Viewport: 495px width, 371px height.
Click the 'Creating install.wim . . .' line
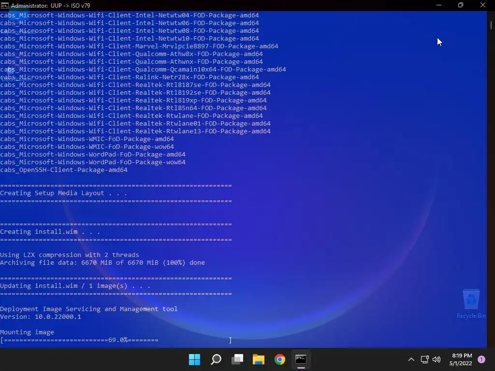[x=50, y=232]
